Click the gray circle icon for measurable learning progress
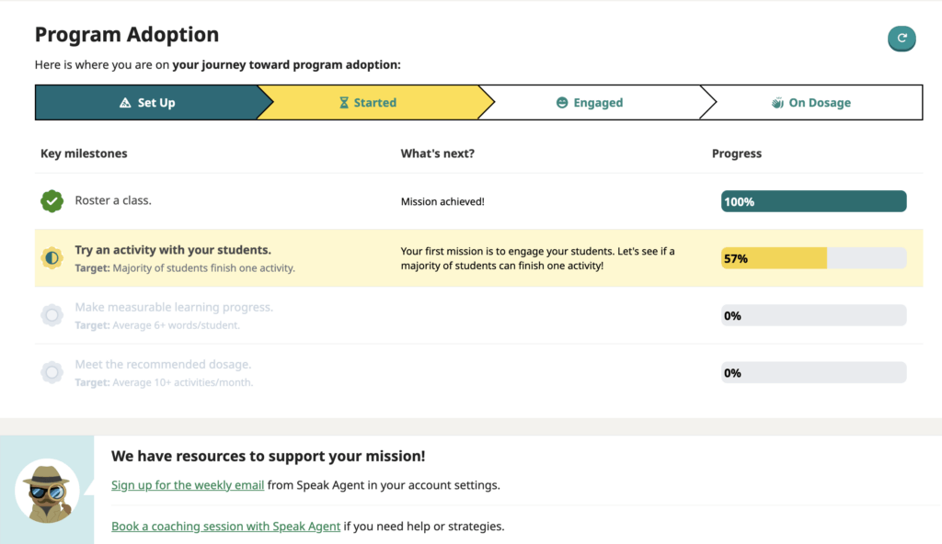 click(52, 314)
